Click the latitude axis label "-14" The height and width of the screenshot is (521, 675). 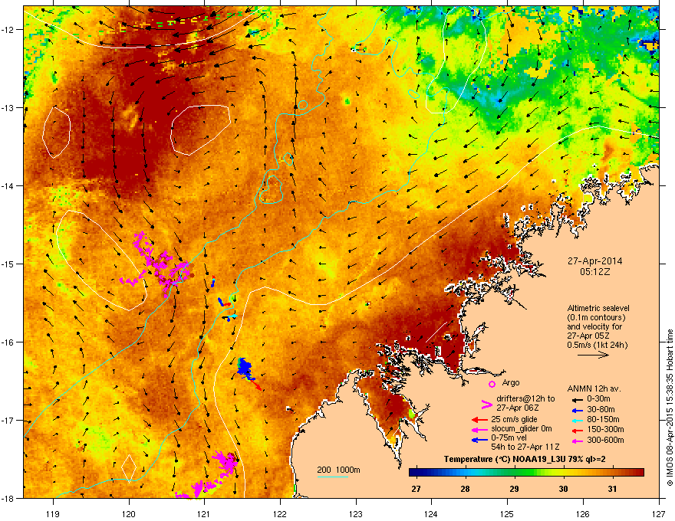pos(8,186)
